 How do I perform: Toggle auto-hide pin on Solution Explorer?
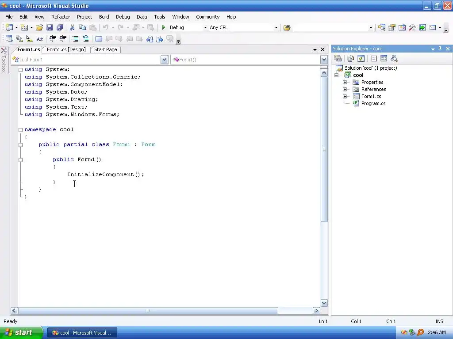[440, 49]
